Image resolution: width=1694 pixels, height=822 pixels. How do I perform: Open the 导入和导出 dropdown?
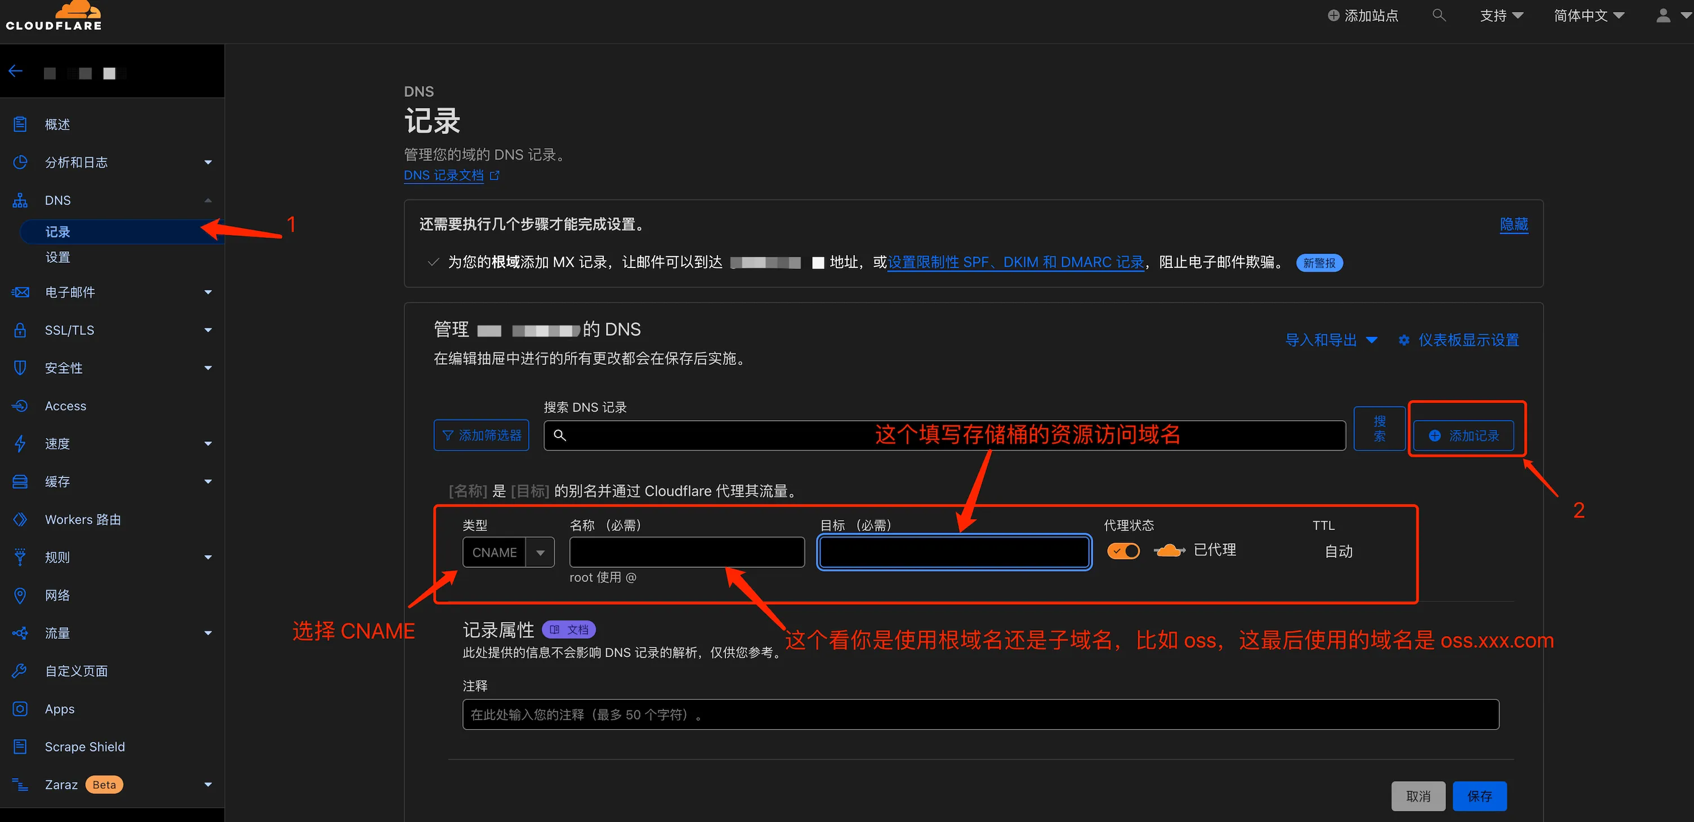pyautogui.click(x=1331, y=340)
